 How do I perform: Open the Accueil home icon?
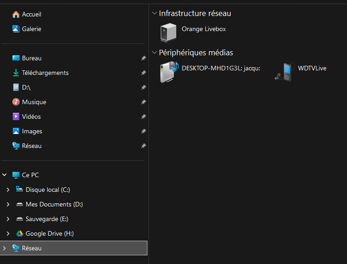point(16,14)
